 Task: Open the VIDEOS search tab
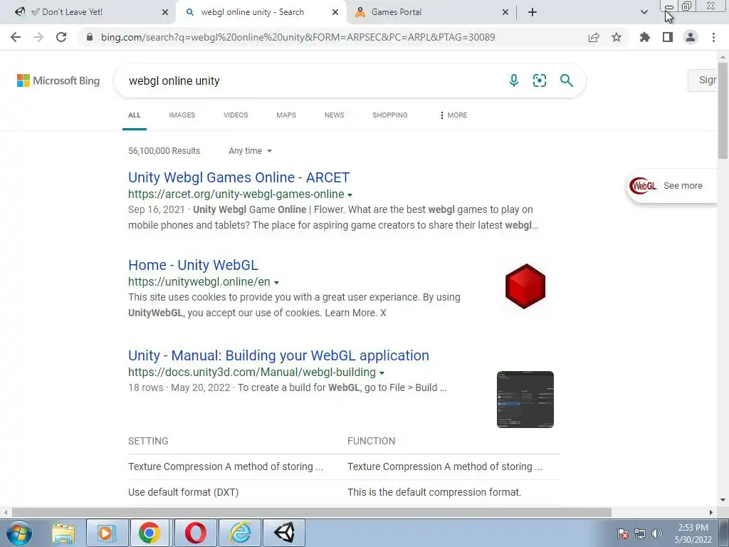236,115
